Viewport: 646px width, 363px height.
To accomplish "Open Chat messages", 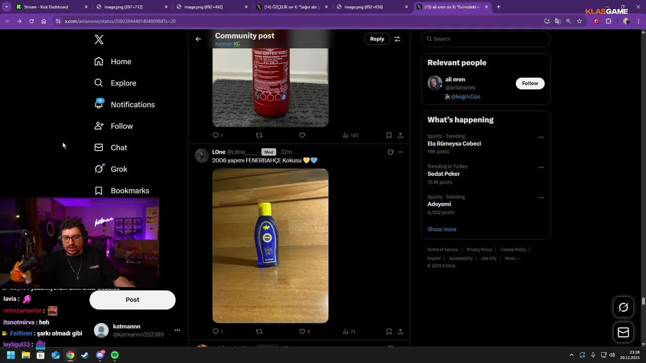I will (111, 148).
